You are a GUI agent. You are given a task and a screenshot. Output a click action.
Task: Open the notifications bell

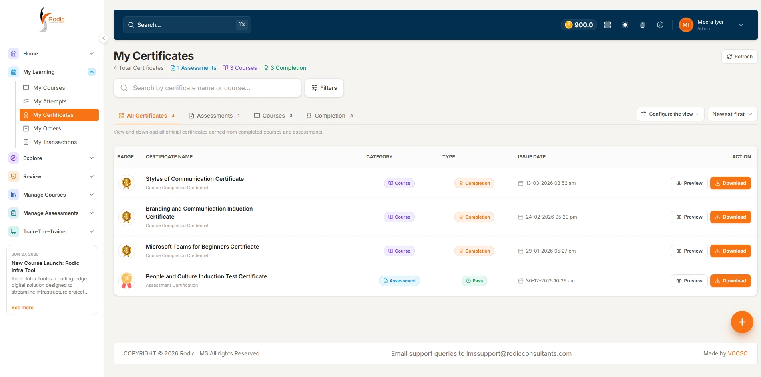coord(643,25)
